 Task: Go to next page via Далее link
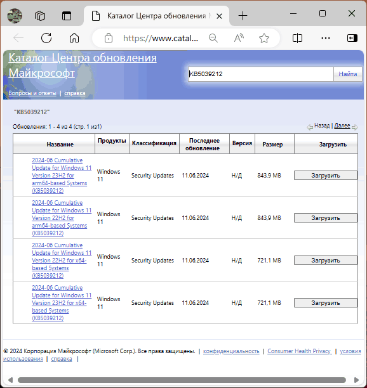342,126
